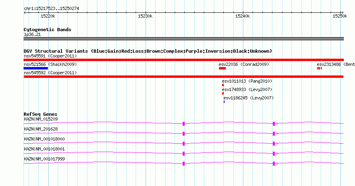Click second exon of KAZN|NM_001017999
Viewport: 355px width, 186px height.
coord(274,164)
